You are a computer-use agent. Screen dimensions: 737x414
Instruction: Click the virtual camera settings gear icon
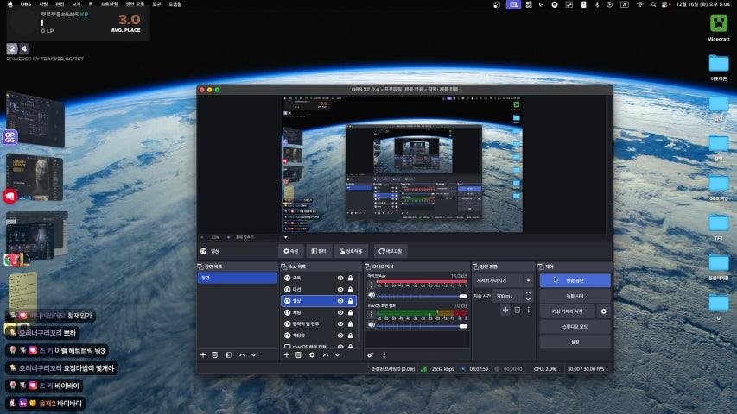(x=603, y=310)
